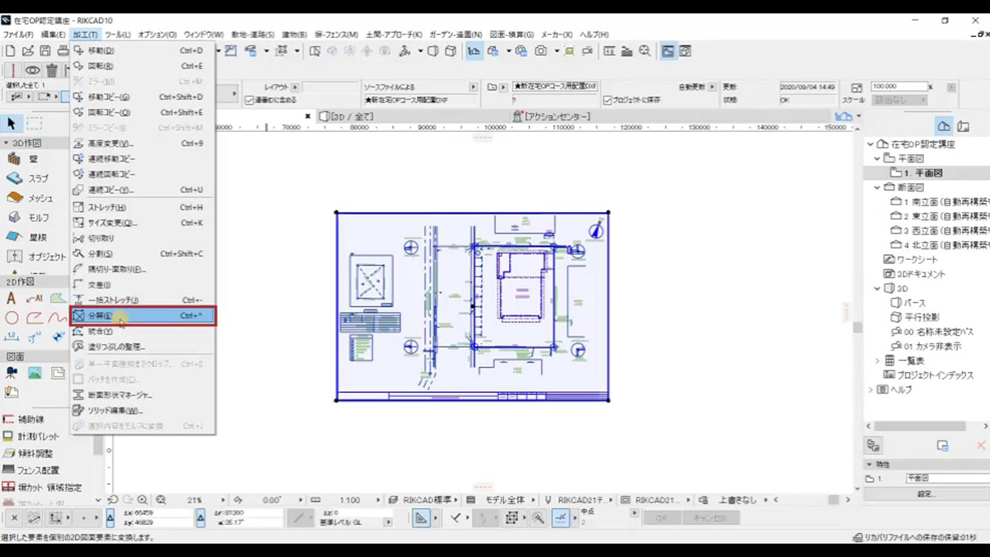
Task: Open the ファイル(F) menu
Action: (18, 35)
